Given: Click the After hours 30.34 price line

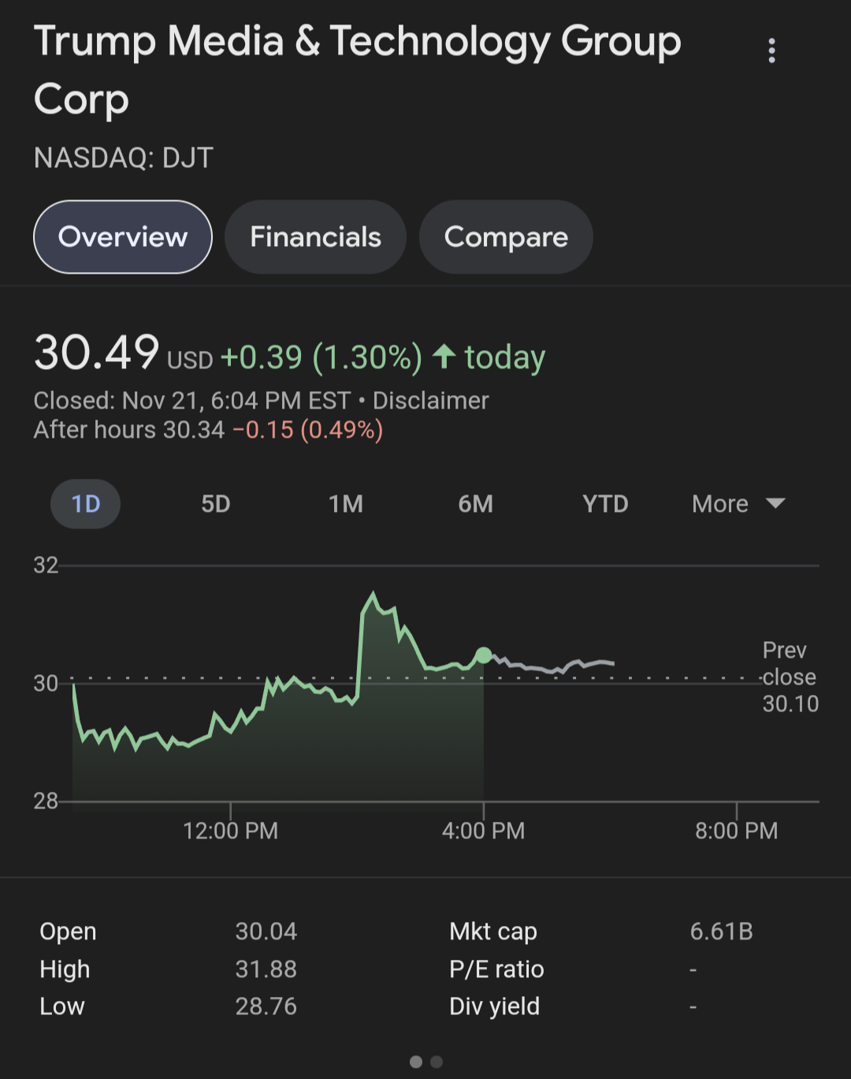Looking at the screenshot, I should point(208,430).
